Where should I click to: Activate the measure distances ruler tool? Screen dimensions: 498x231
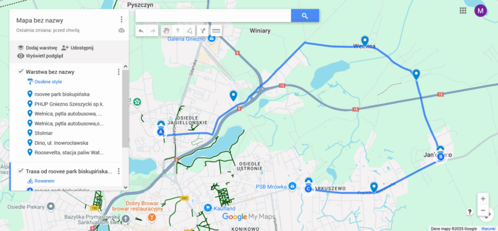pyautogui.click(x=216, y=31)
